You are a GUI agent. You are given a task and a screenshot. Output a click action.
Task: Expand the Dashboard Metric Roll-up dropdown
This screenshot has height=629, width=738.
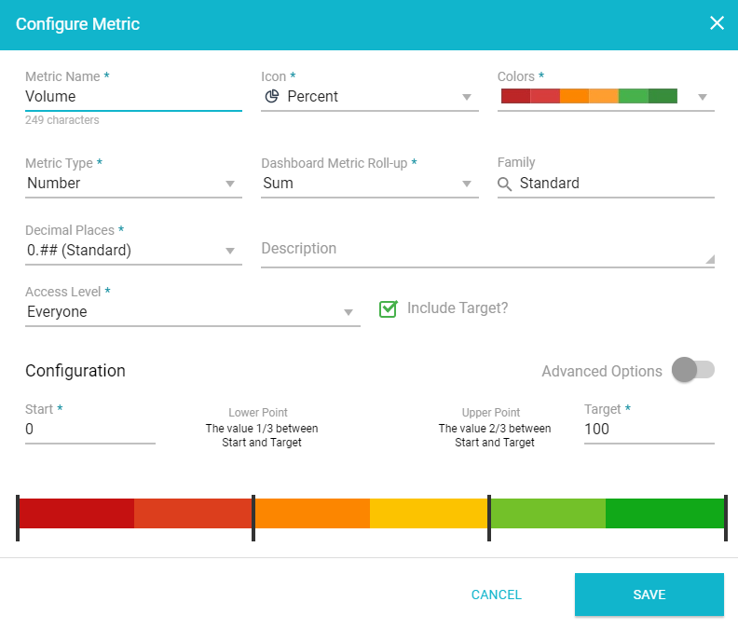pos(467,184)
